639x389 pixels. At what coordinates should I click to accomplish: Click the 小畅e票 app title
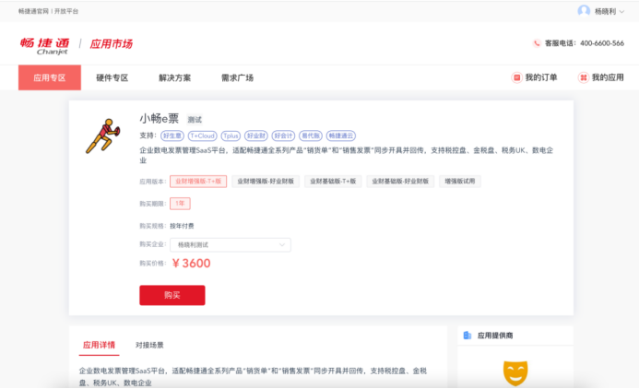[160, 119]
